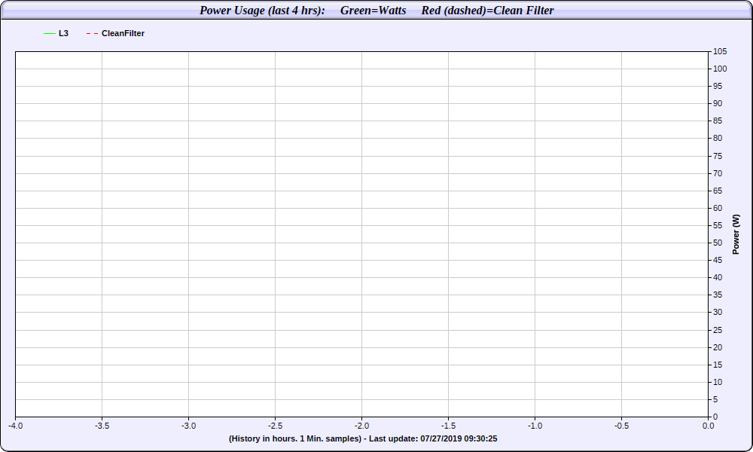The height and width of the screenshot is (452, 753).
Task: Click the 5 y-axis tick label
Action: (715, 399)
